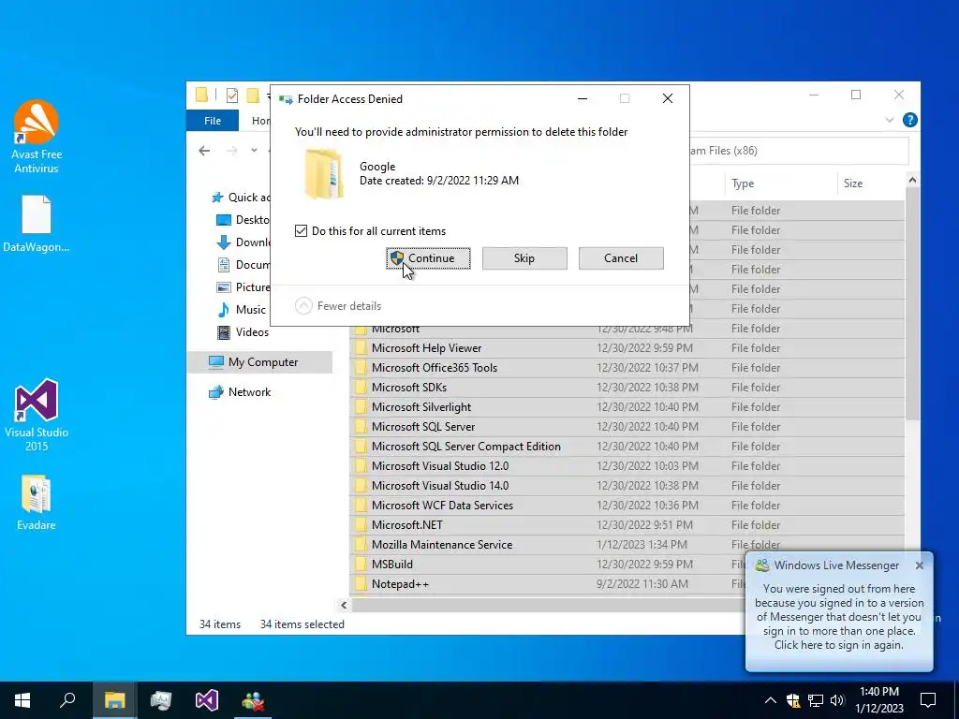This screenshot has width=959, height=719.
Task: Open Videos in navigation pane
Action: click(x=243, y=332)
